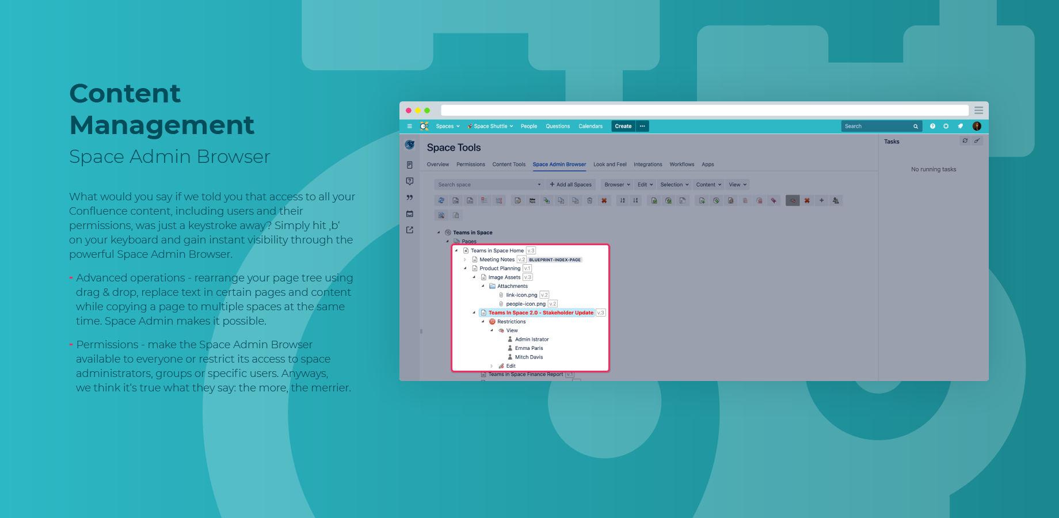Click the Add all Spaces button
Viewport: 1059px width, 518px height.
[x=570, y=185]
